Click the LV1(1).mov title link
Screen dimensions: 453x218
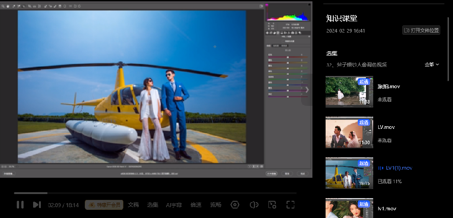[x=399, y=168]
